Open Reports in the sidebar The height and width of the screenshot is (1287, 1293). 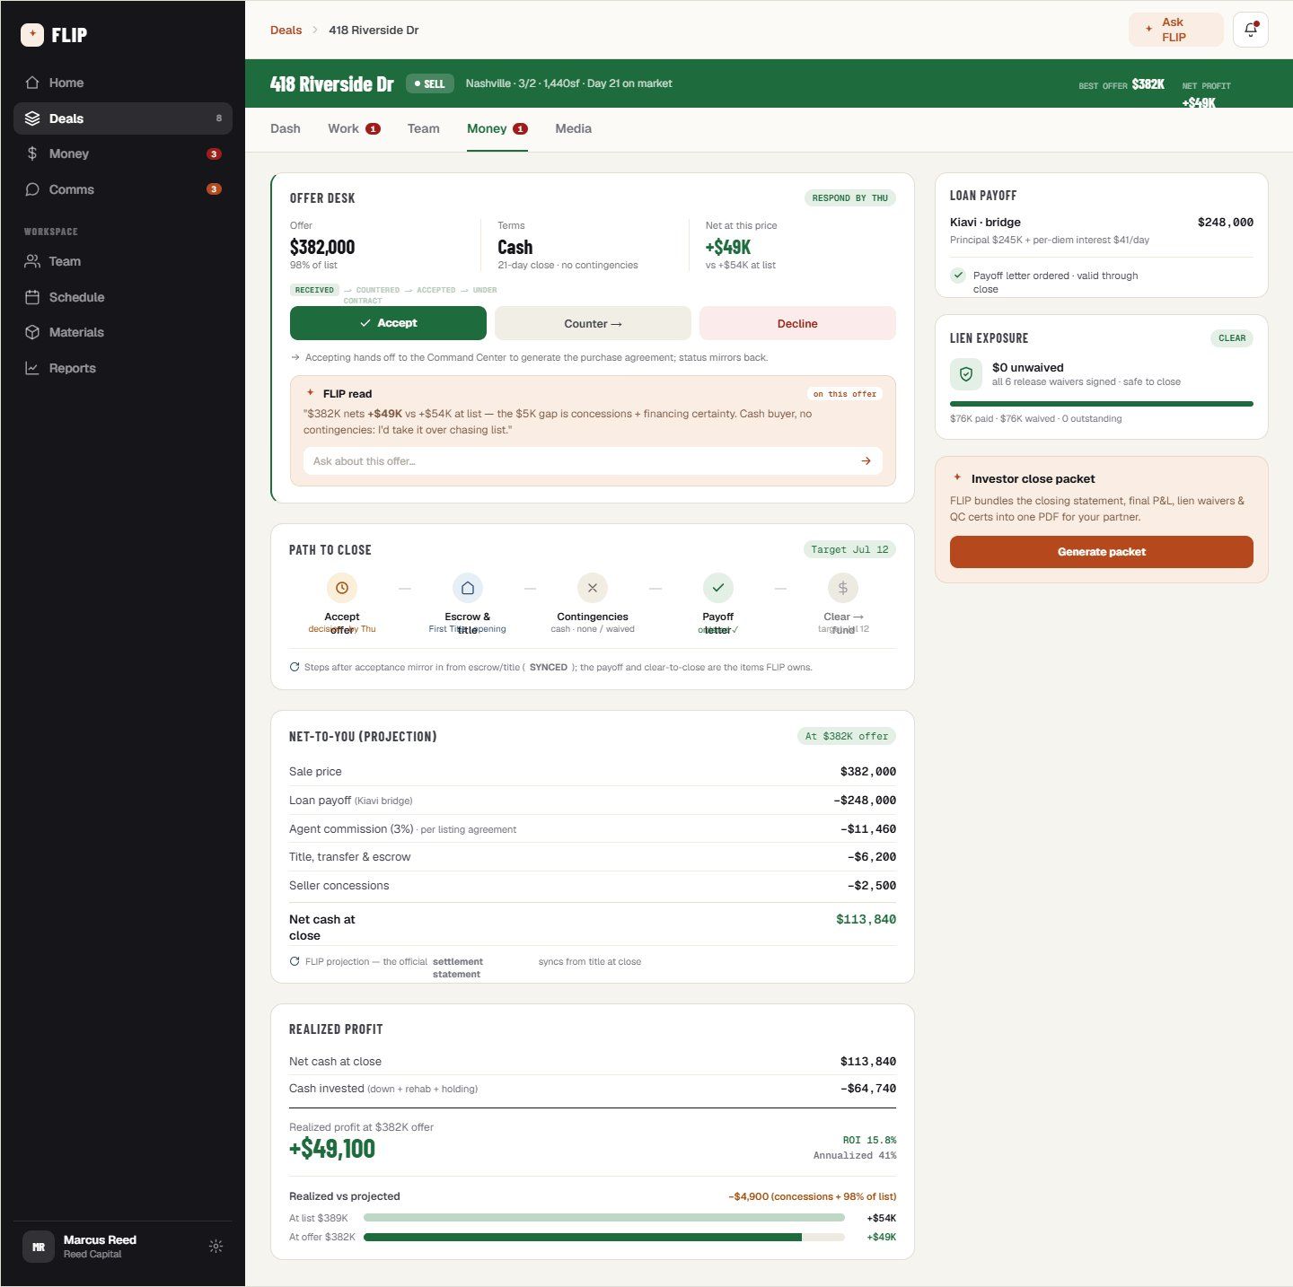(x=123, y=368)
